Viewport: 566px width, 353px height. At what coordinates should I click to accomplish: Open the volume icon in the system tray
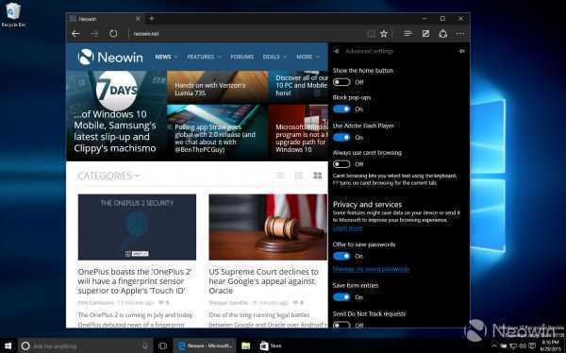point(522,346)
